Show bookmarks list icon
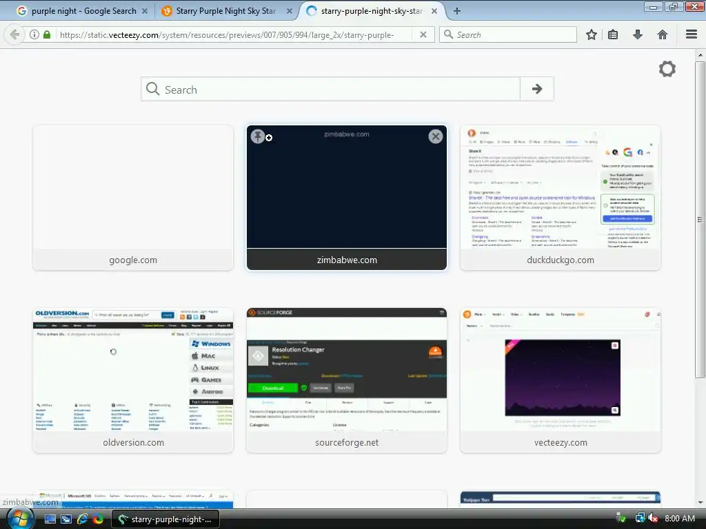The image size is (706, 529). tap(613, 34)
